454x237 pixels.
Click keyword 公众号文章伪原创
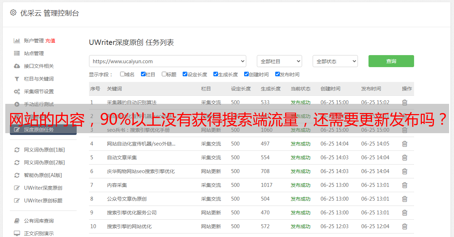[x=127, y=199]
